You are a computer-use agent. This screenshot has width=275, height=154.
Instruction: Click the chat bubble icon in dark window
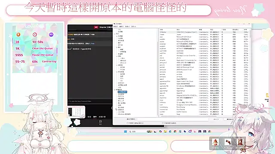coord(100,121)
